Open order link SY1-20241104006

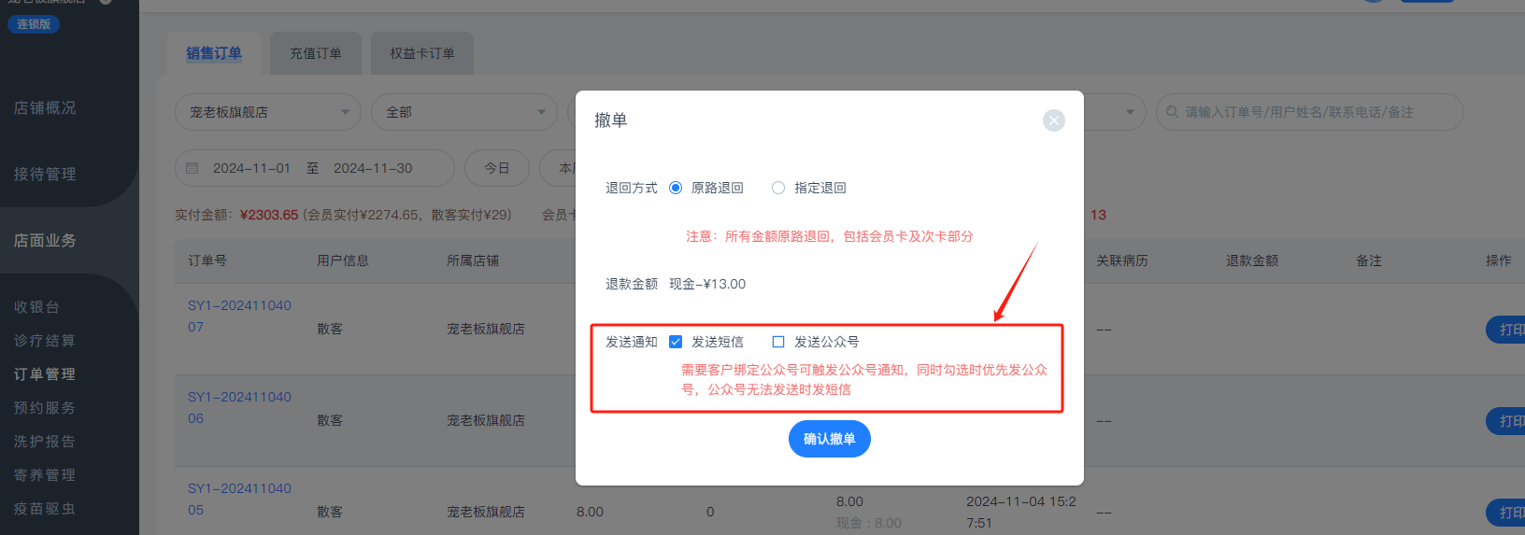[239, 407]
